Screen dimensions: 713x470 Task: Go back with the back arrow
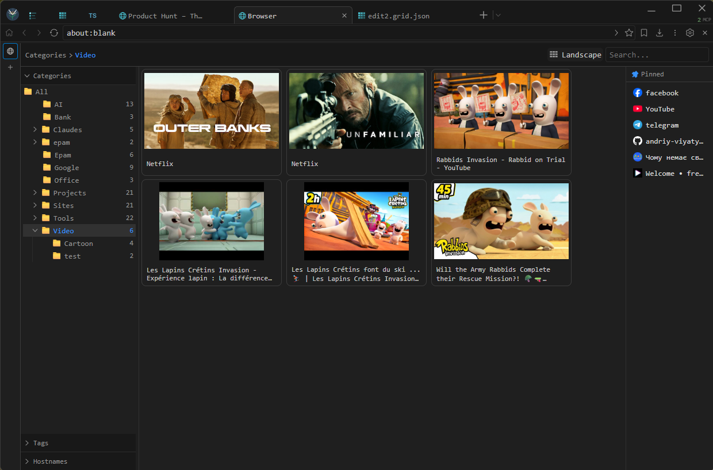25,33
